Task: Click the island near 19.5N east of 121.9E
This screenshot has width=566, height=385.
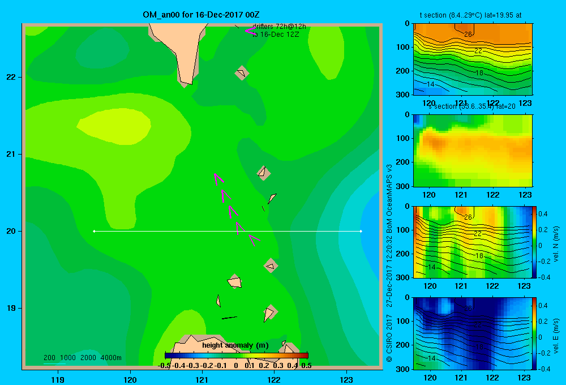Action: [271, 266]
